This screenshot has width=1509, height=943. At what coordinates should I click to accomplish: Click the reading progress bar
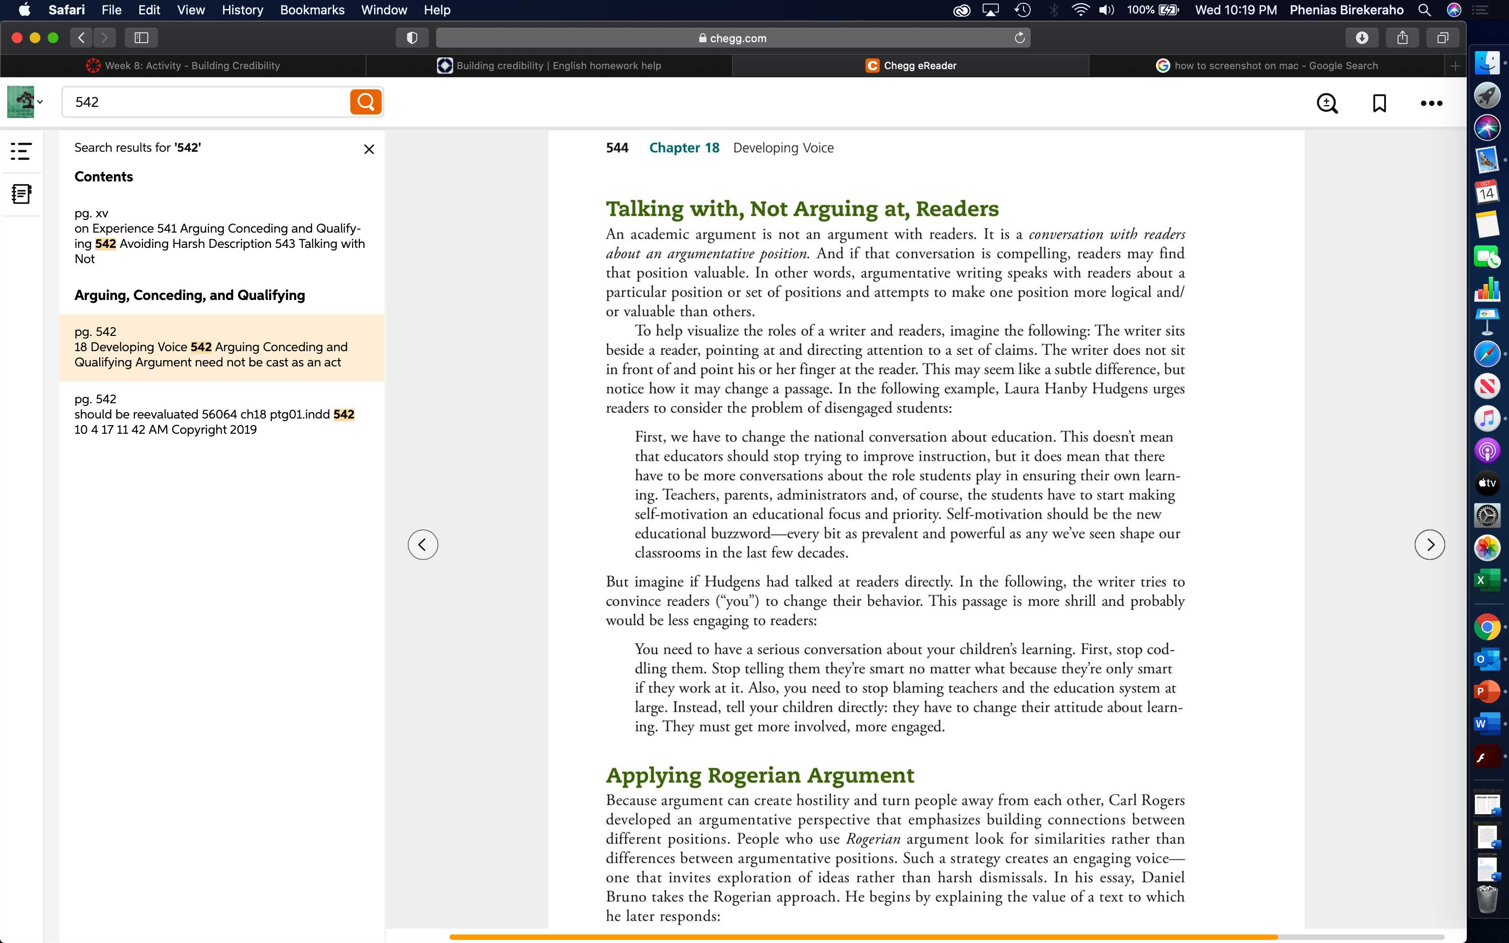957,937
